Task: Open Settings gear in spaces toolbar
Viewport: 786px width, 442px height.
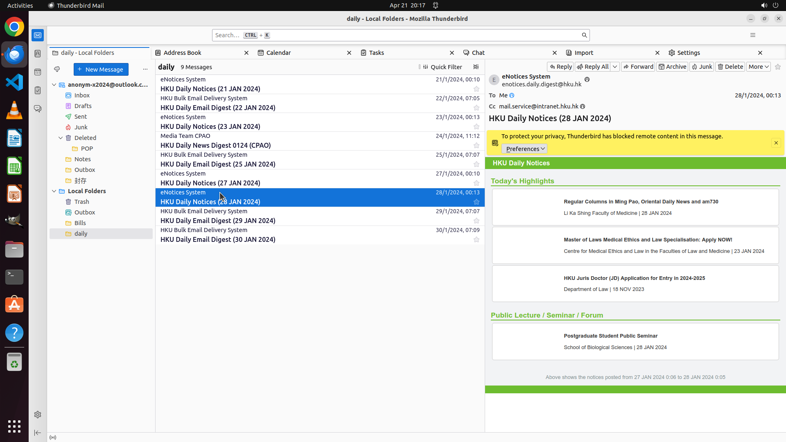Action: [38, 415]
